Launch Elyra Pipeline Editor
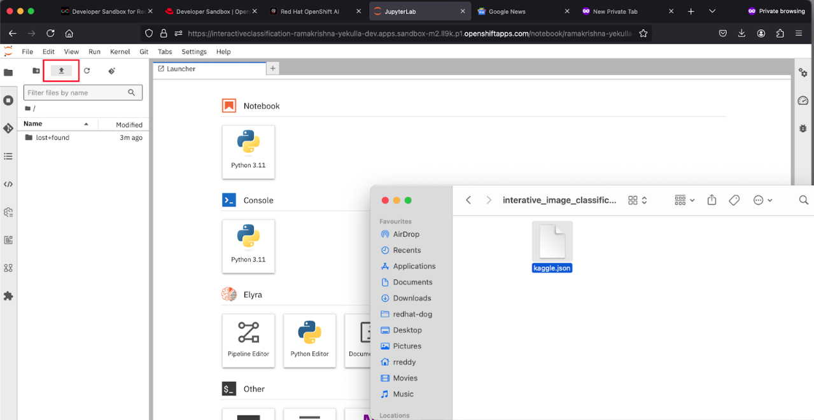Screen dimensions: 814x420 [248, 340]
